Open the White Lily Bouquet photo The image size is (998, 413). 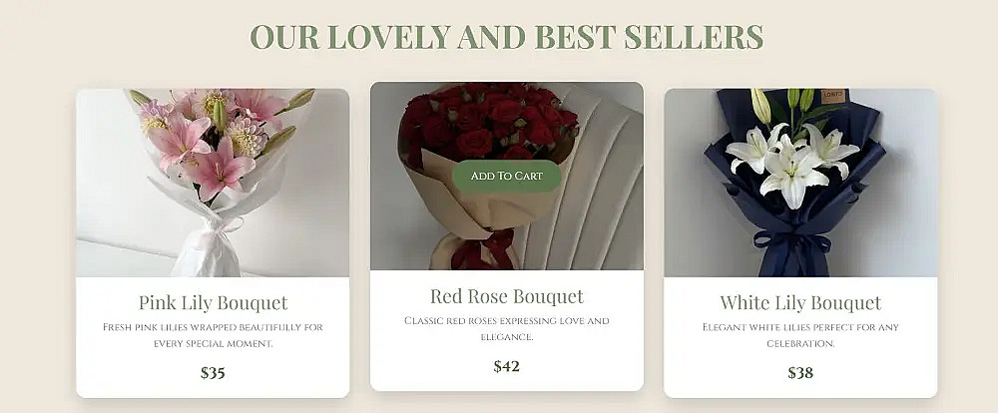[x=800, y=183]
